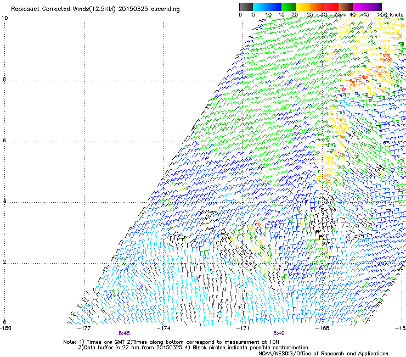Select the gray 0–5 knots legend segment

(x=246, y=7)
